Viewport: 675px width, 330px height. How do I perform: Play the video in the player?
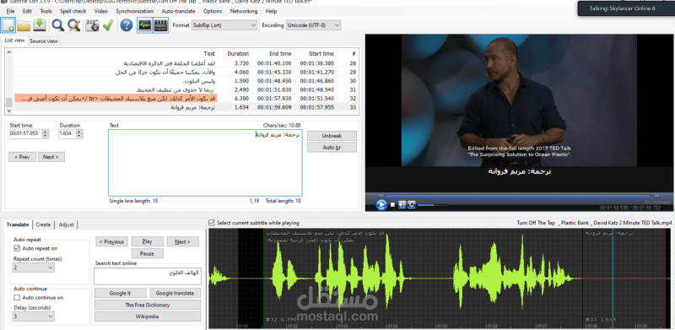tap(381, 204)
